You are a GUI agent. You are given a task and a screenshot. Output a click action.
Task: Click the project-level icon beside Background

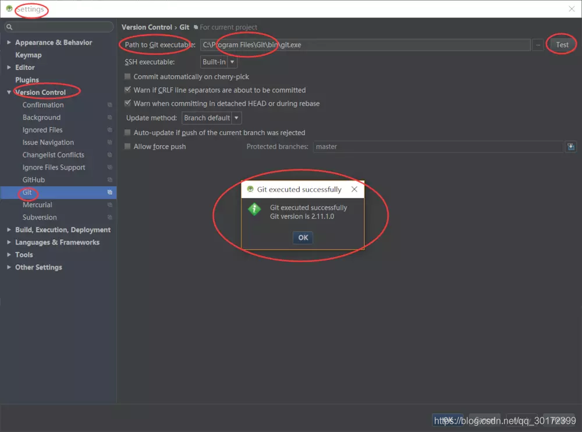click(109, 118)
